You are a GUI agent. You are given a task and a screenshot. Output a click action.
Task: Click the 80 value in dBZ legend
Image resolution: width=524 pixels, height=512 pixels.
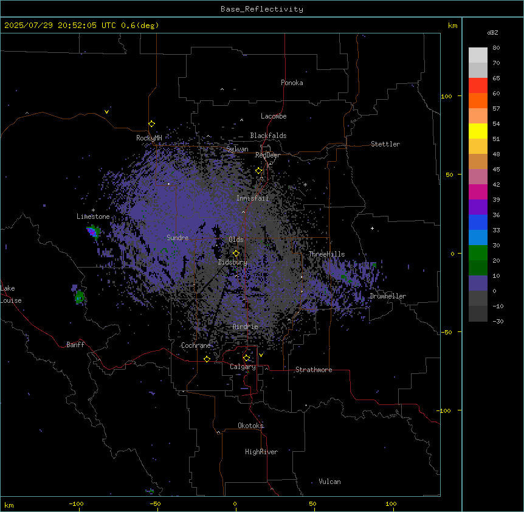[x=496, y=48]
